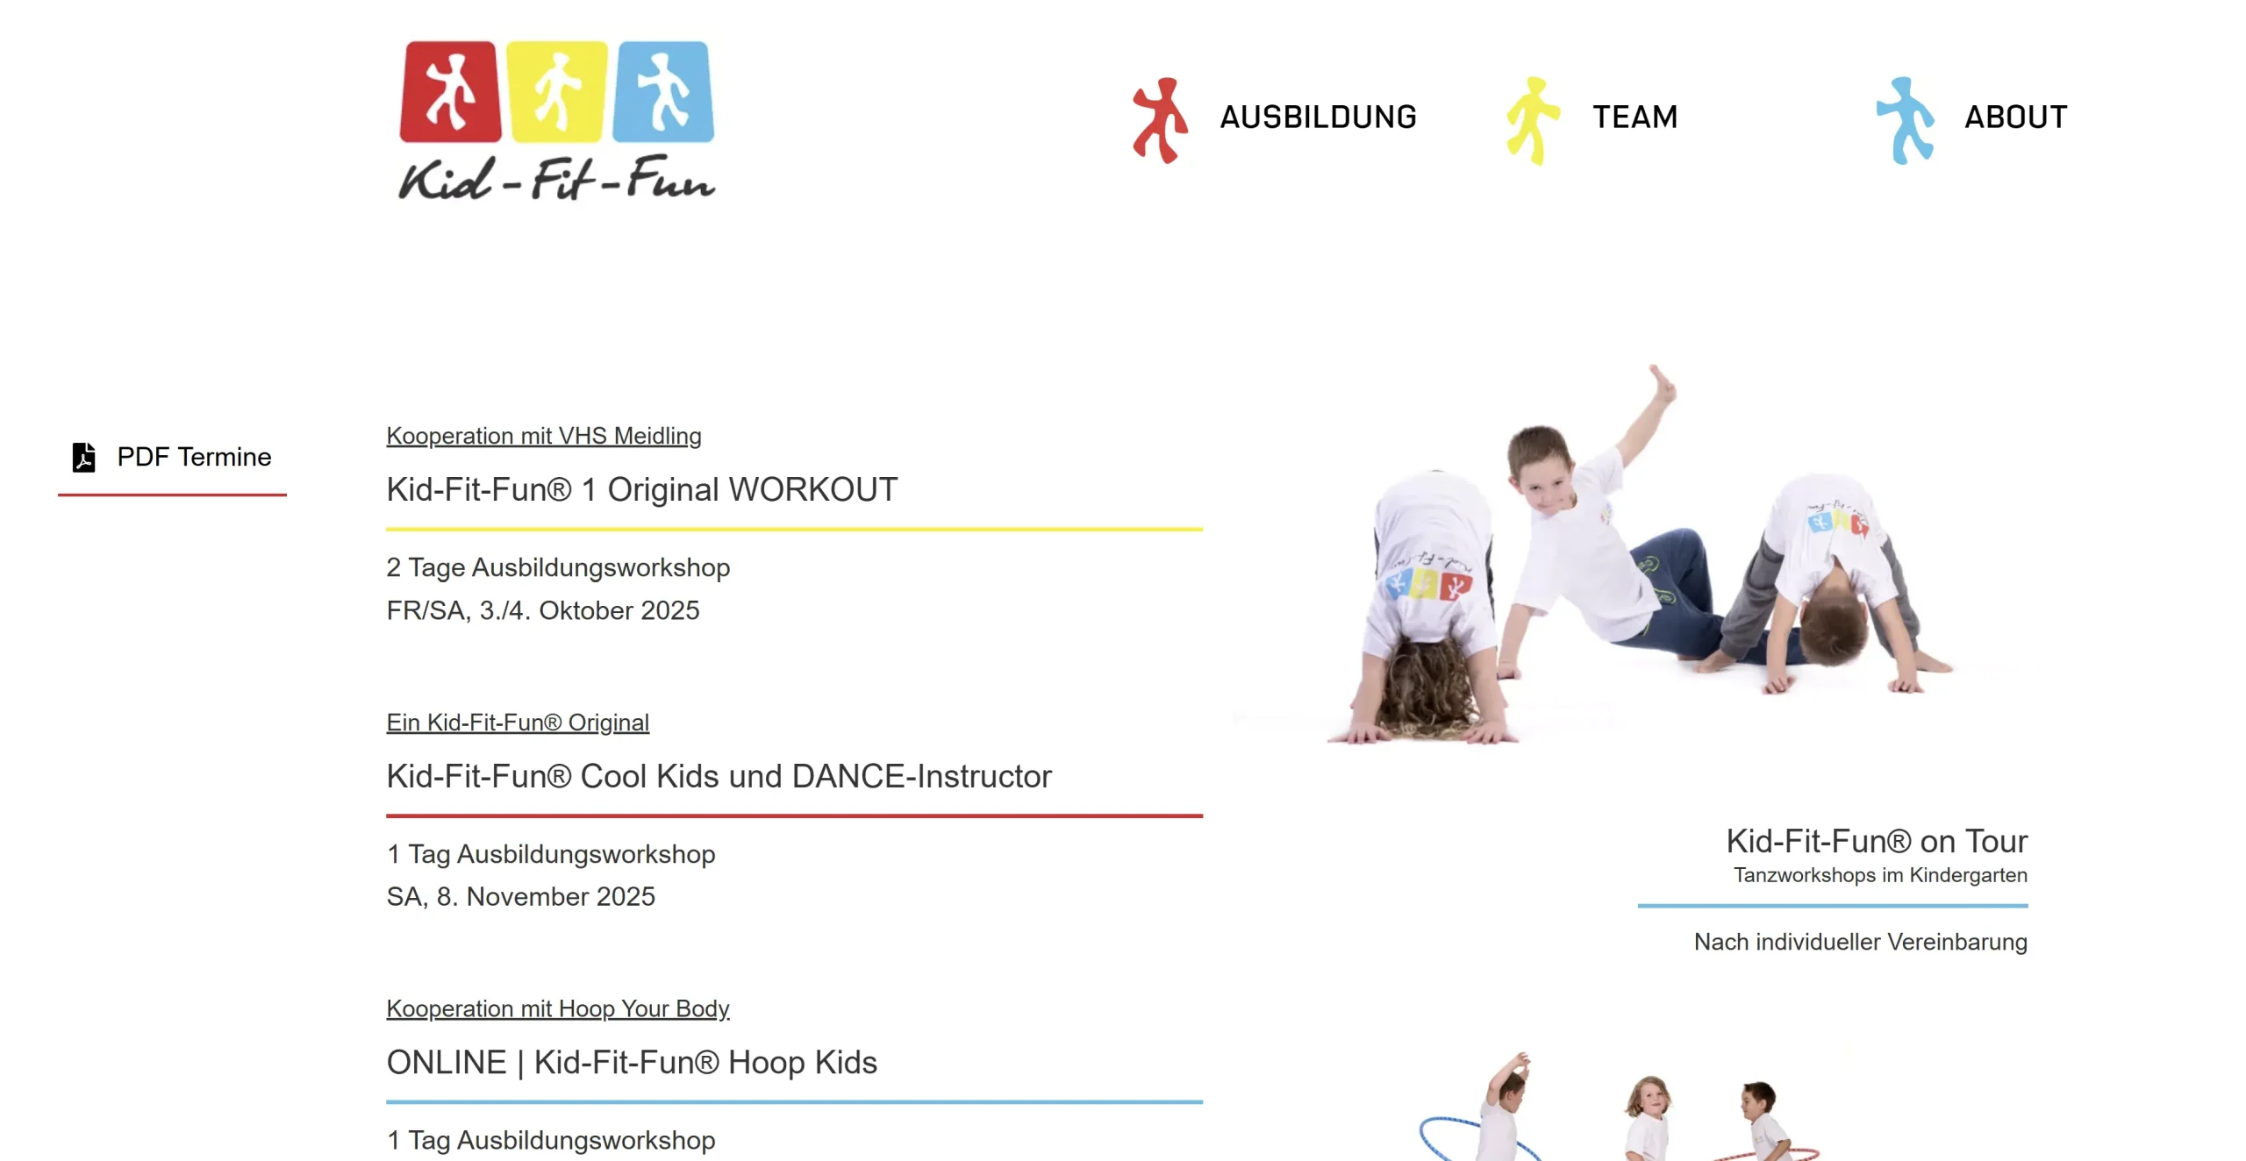Click the red square in logo
The width and height of the screenshot is (2246, 1161).
450,91
